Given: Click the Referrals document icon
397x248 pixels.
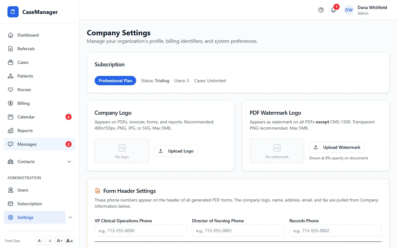Looking at the screenshot, I should tap(11, 49).
